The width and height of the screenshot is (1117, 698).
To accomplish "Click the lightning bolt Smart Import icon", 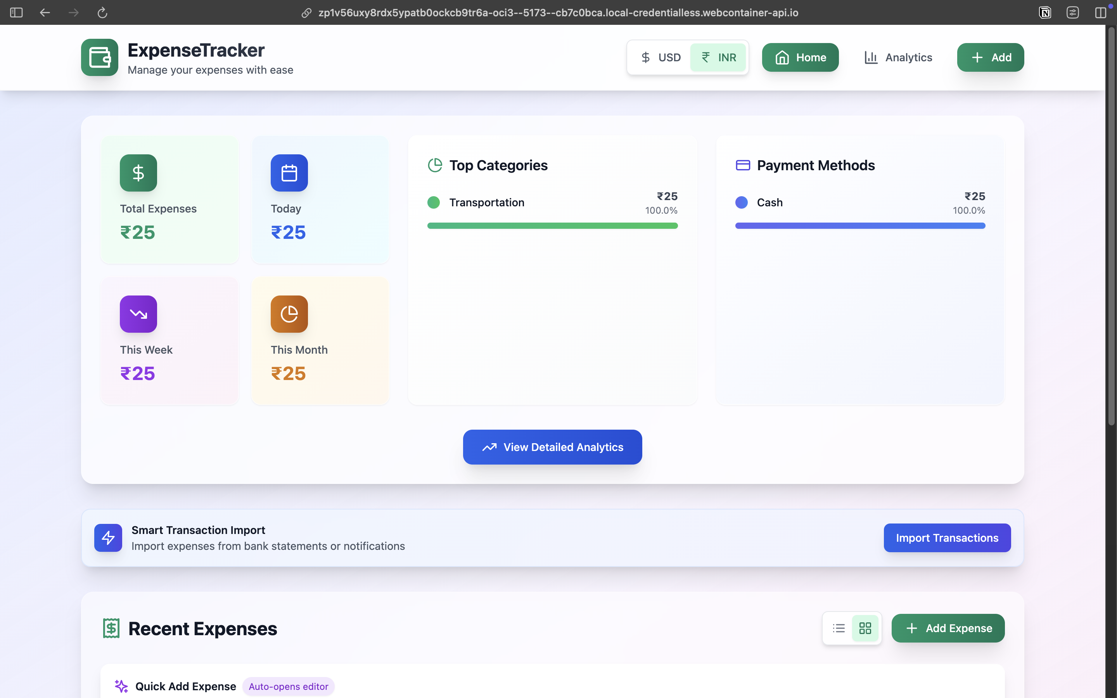I will click(x=108, y=537).
